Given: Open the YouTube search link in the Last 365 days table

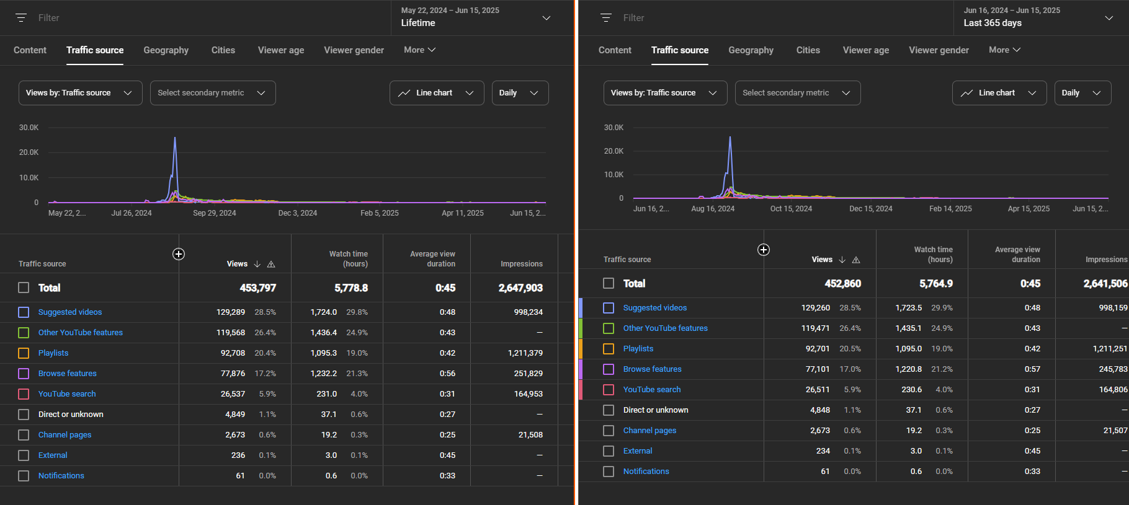Looking at the screenshot, I should tap(652, 390).
